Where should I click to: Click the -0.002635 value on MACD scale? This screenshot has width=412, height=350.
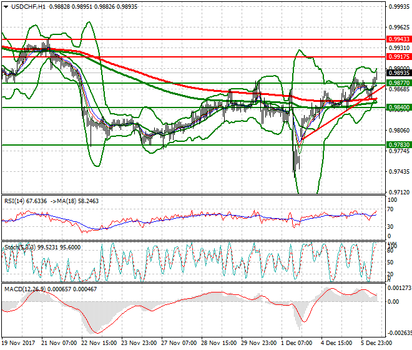pos(397,332)
